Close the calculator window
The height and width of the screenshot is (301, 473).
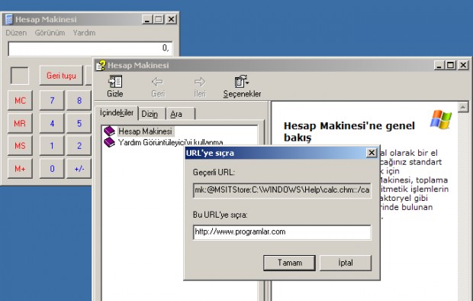(x=172, y=19)
